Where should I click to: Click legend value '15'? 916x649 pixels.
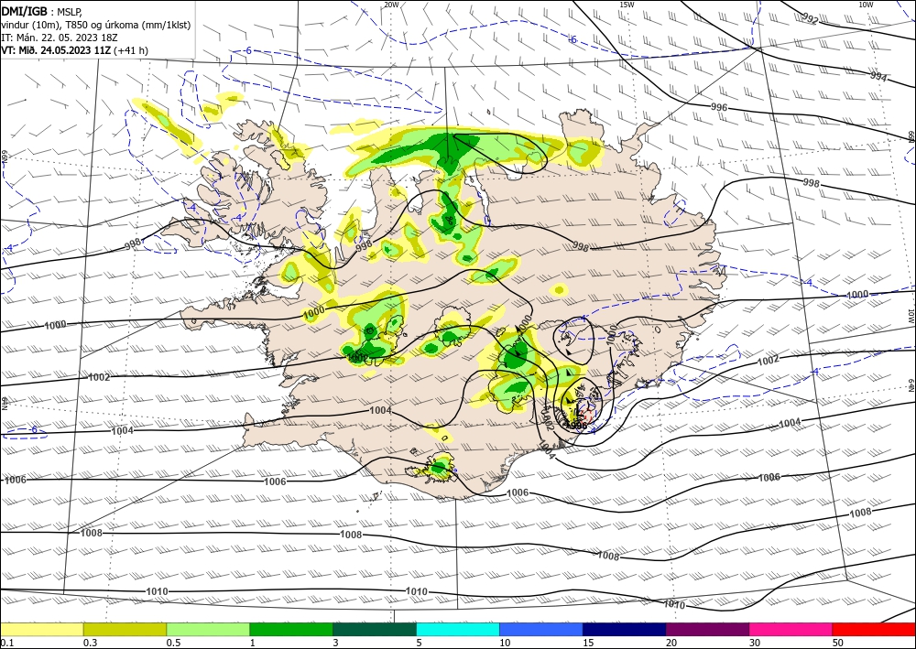588,643
